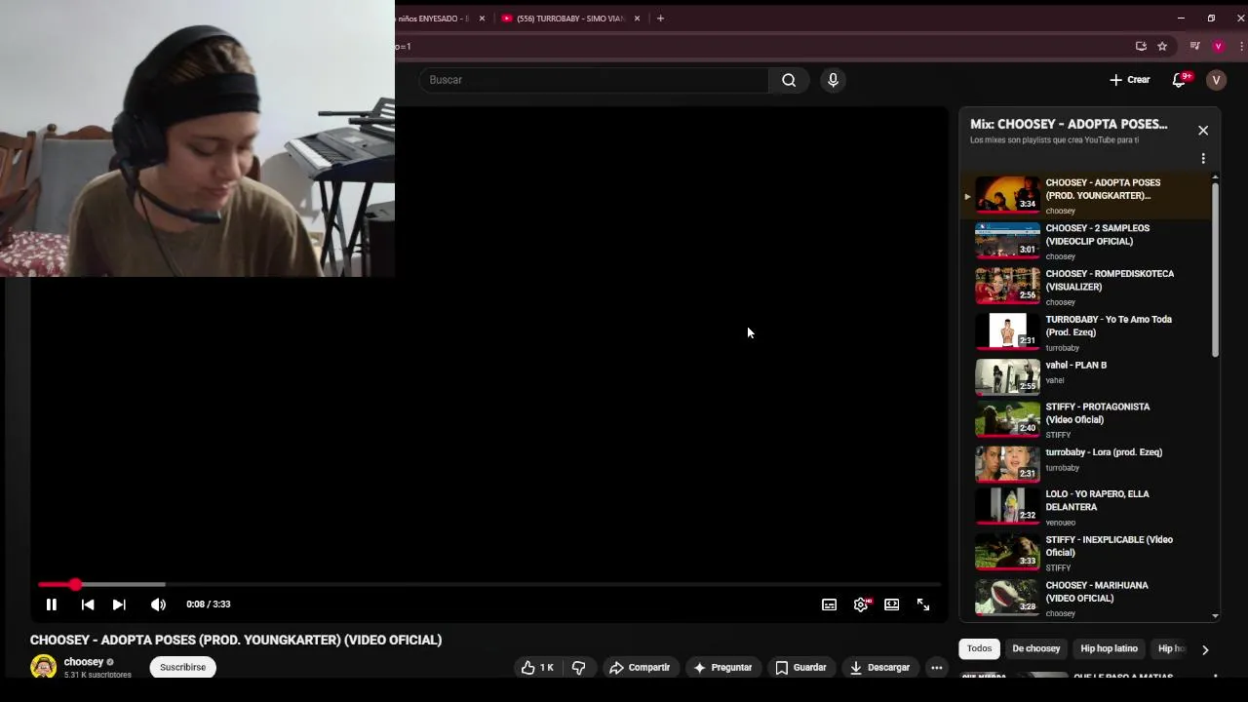This screenshot has width=1248, height=702.
Task: Select the De choosey filter chip
Action: pos(1035,649)
